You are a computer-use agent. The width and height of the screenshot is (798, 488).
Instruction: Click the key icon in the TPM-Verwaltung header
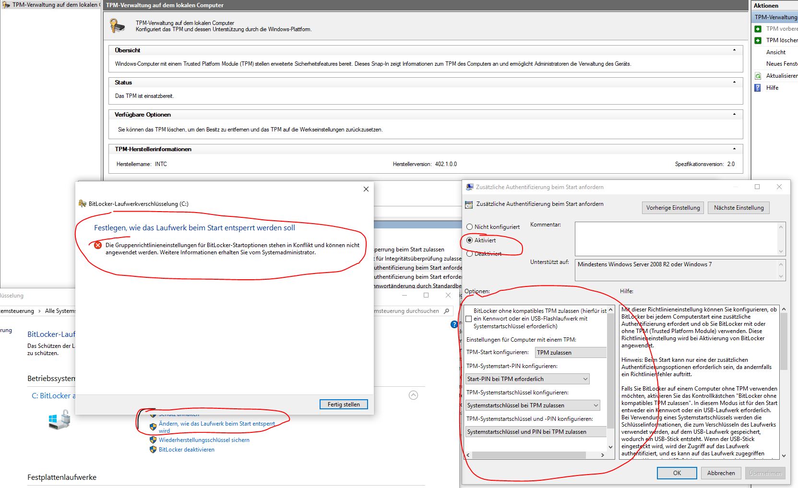tap(117, 25)
